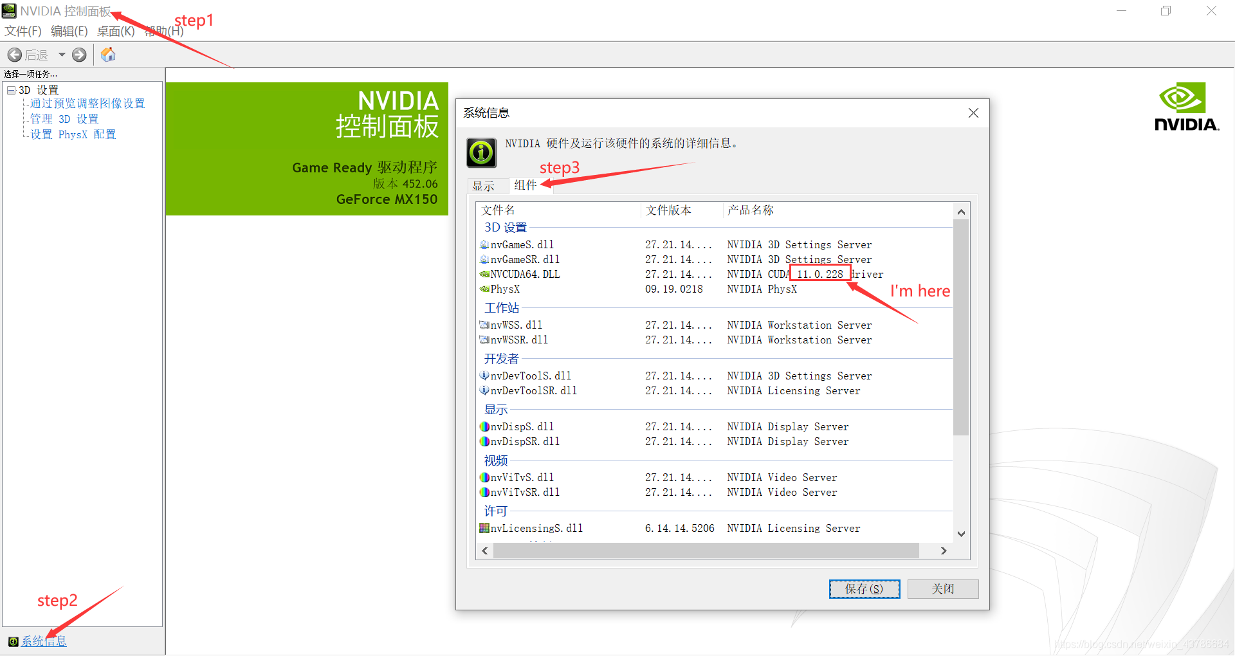Viewport: 1235px width, 656px height.
Task: Select NVIDIA Display Server text for nvDispS.dll
Action: point(788,427)
